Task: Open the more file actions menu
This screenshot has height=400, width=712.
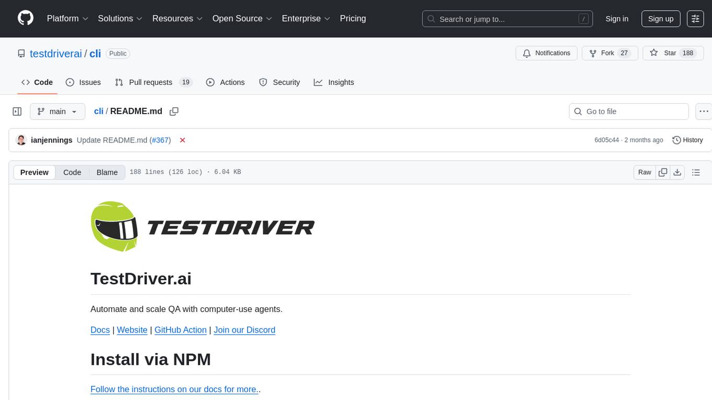Action: coord(704,112)
